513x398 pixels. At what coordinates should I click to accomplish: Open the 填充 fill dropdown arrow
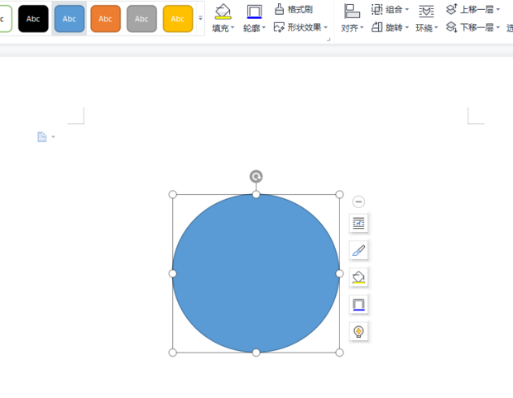coord(233,28)
